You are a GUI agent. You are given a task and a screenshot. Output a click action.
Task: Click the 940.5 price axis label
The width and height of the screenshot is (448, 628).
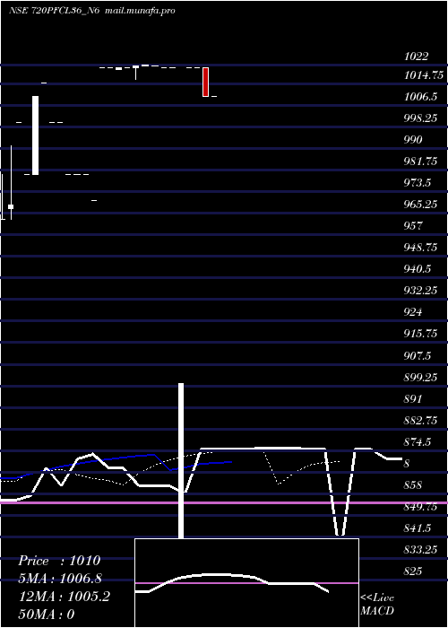tap(418, 269)
